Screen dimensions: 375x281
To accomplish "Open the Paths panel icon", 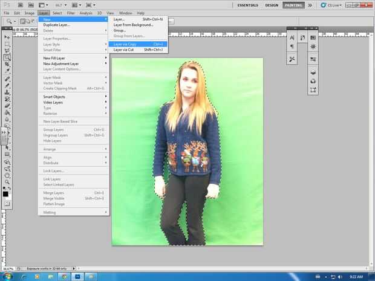I will pos(313,90).
